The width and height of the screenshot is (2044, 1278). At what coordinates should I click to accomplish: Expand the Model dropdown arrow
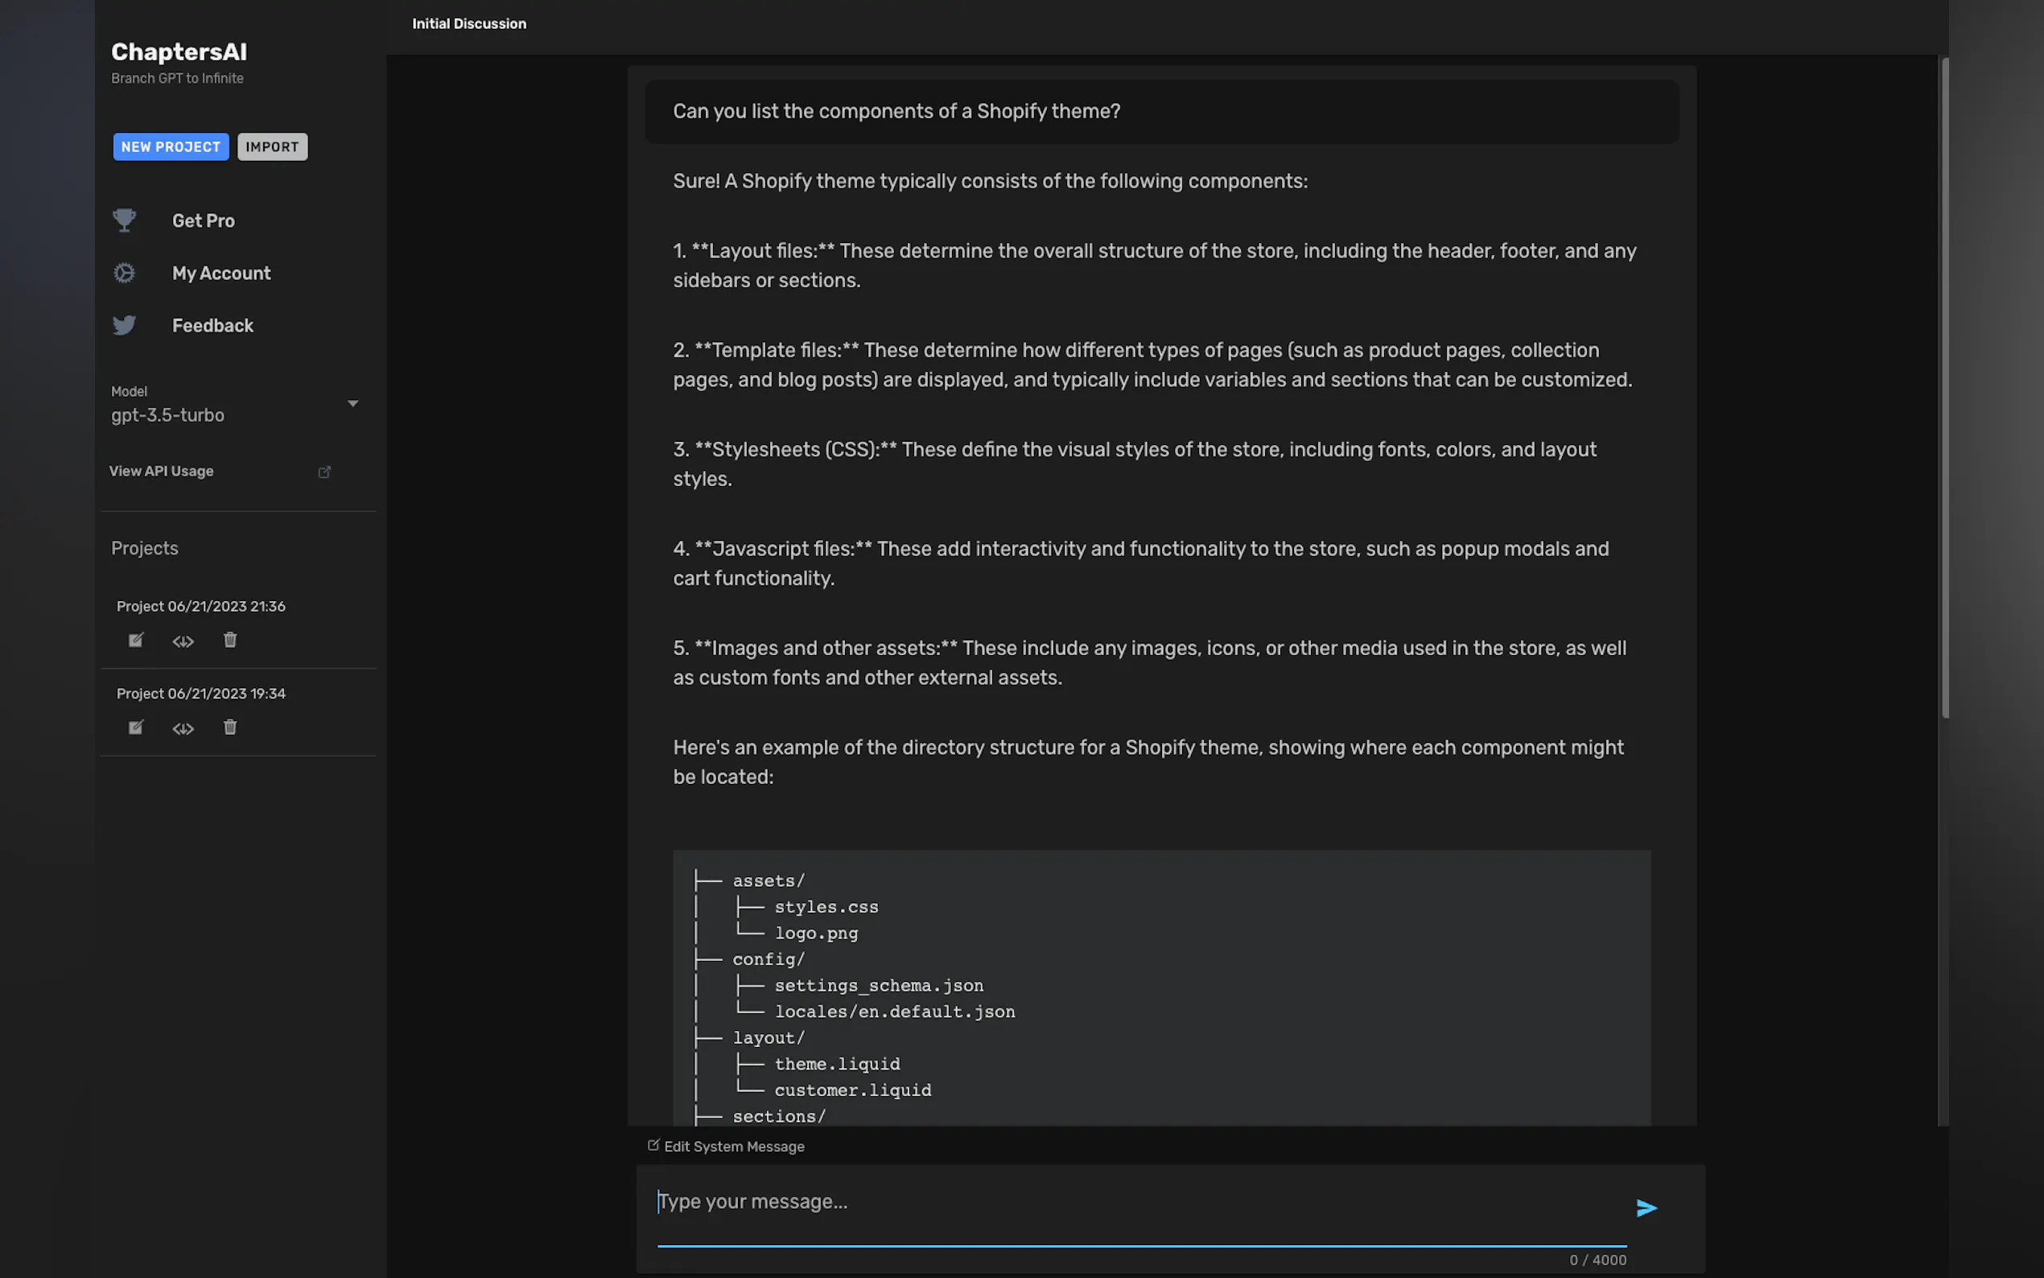[x=352, y=404]
